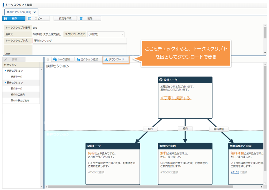Screen dimensions: 269x190
Task: Click the #T102 link in 無料体験 card
Action: 235,172
